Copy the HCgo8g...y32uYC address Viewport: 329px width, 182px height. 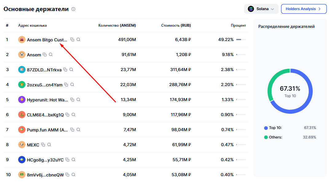pyautogui.click(x=67, y=160)
